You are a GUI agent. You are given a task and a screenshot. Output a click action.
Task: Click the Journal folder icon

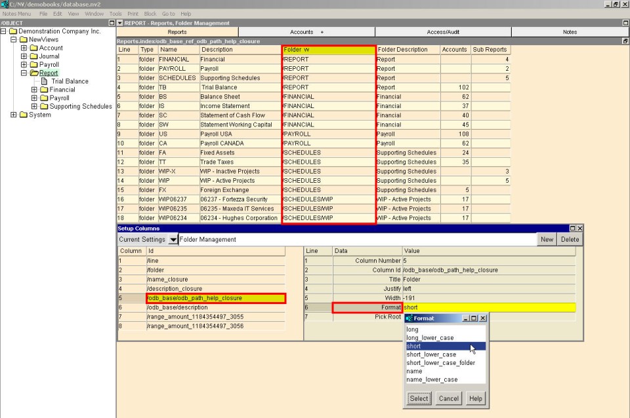pos(33,56)
